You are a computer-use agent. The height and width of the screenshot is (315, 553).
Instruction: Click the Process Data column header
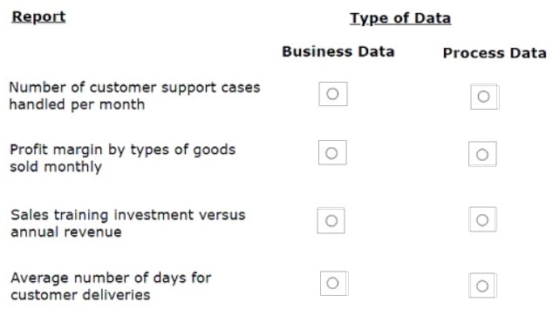(495, 53)
